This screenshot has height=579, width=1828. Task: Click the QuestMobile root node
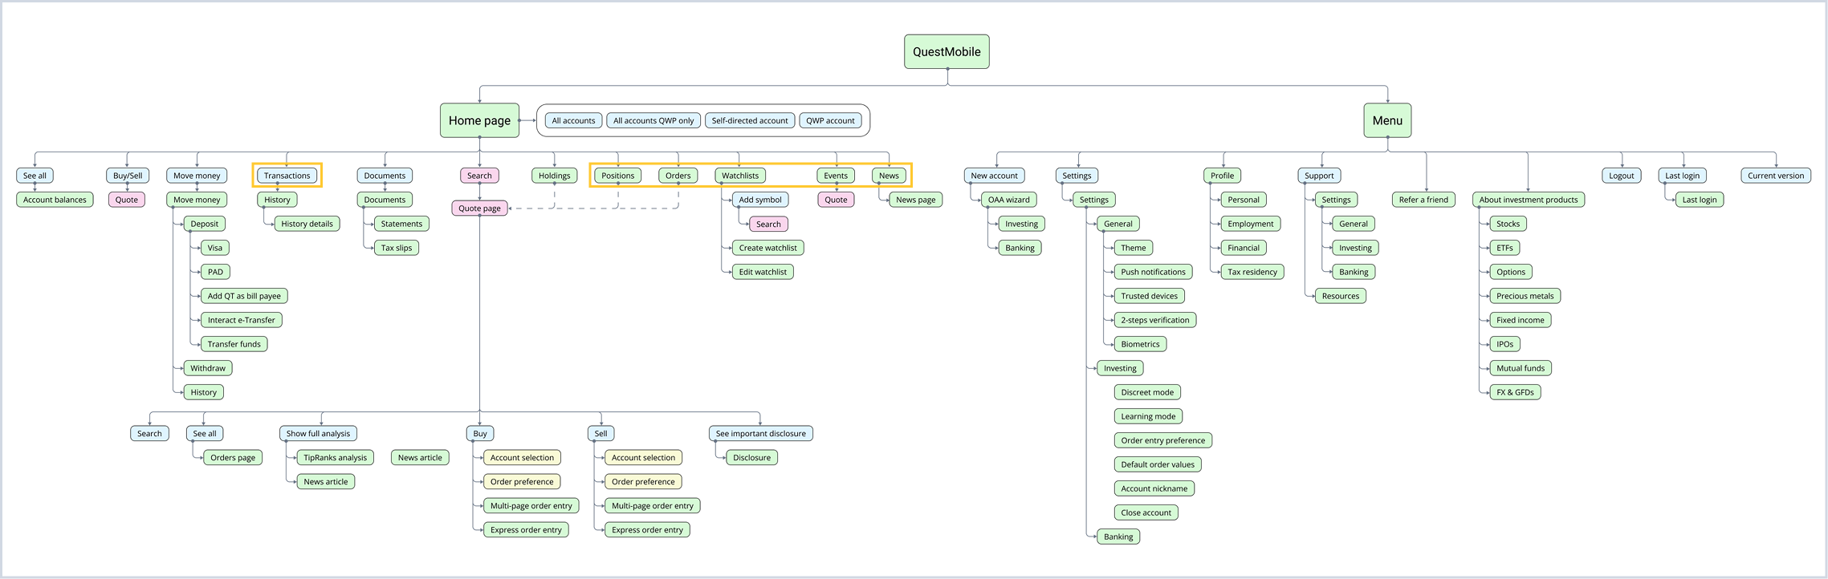[947, 52]
